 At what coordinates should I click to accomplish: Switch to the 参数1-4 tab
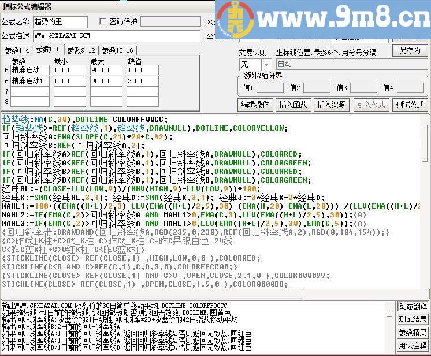pos(17,50)
